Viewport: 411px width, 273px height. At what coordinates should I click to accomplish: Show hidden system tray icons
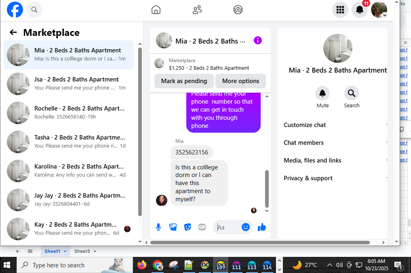pyautogui.click(x=329, y=265)
